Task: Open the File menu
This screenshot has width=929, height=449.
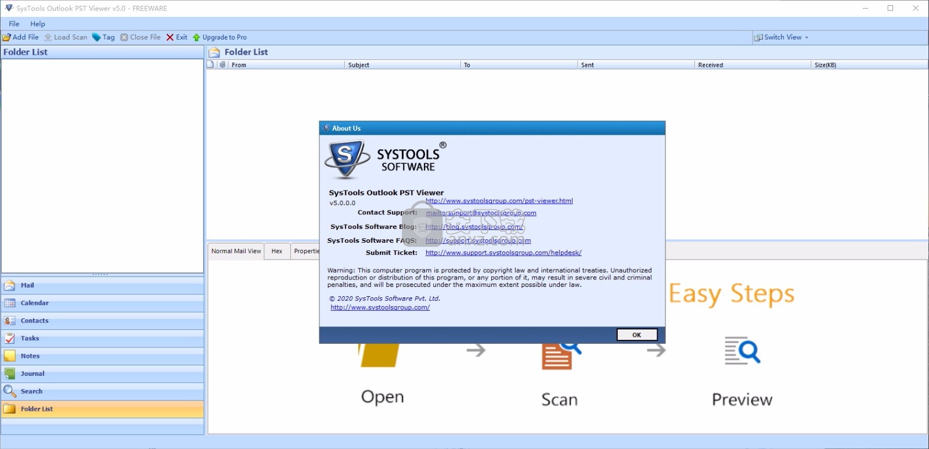Action: [14, 24]
